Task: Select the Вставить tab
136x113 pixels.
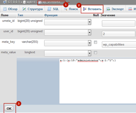Action: pos(92,9)
